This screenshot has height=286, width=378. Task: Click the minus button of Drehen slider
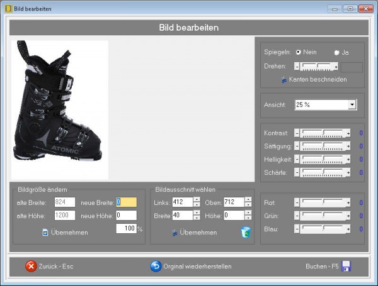tap(297, 67)
